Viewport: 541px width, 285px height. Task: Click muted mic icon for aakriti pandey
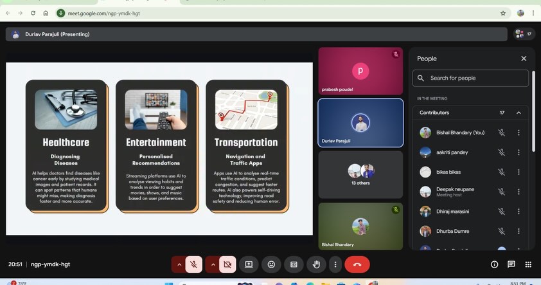click(502, 152)
